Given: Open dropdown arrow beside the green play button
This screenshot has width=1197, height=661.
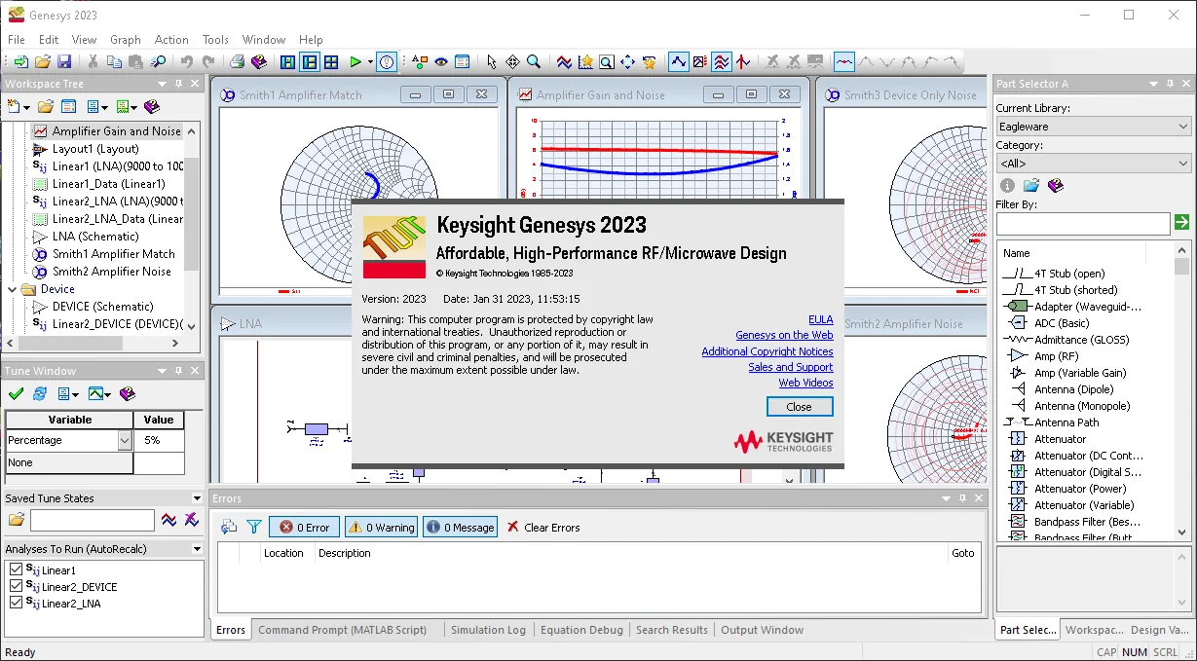Looking at the screenshot, I should [x=369, y=62].
